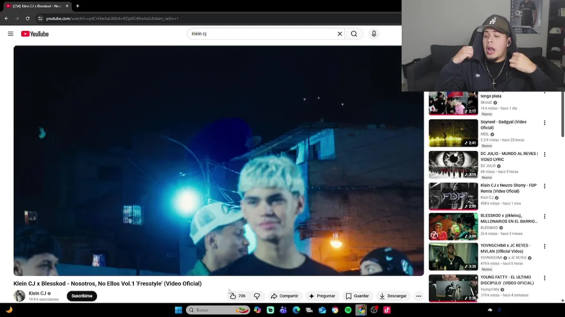Click the taskbar weather moon icon
The height and width of the screenshot is (317, 565).
coord(9,310)
